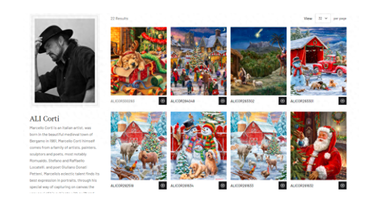
Task: Click plus icon for ALICOR281632
Action: pyautogui.click(x=342, y=185)
